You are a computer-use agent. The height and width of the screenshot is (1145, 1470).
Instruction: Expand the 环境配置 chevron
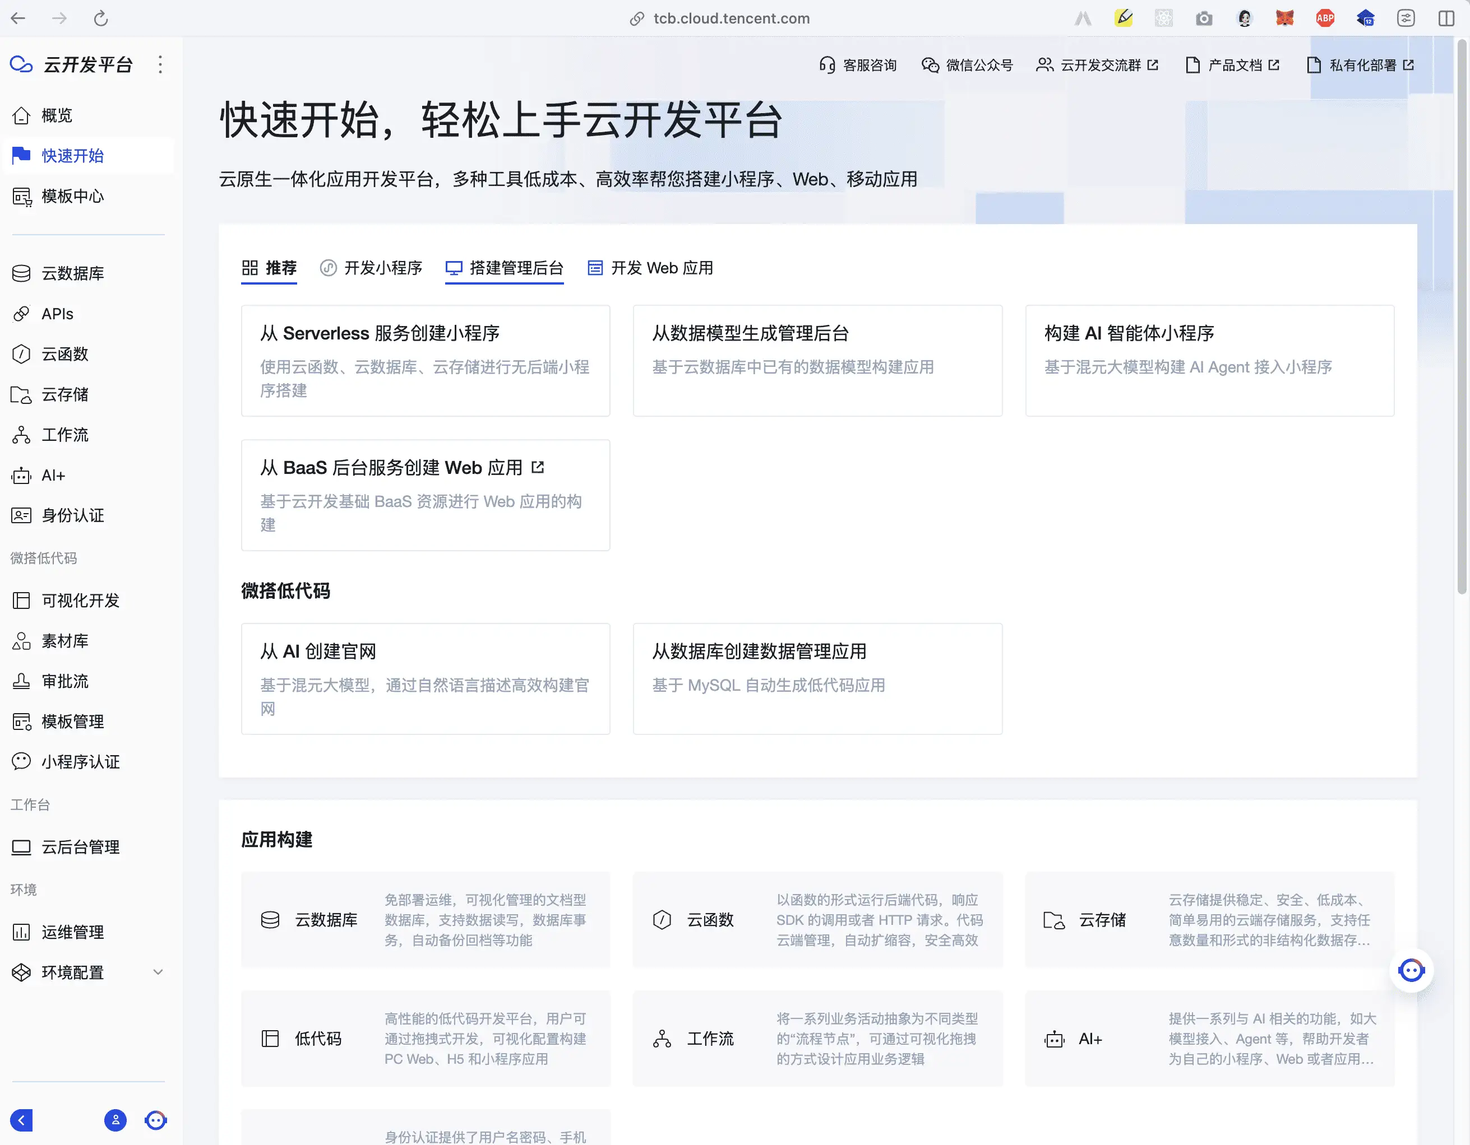click(158, 972)
